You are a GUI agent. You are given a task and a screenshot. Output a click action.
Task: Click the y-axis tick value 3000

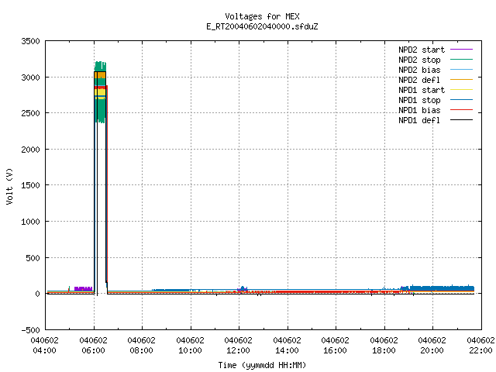coord(30,77)
